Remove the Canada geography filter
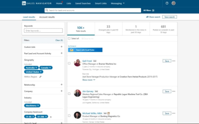The width and height of the screenshot is (199, 124). (x=50, y=68)
